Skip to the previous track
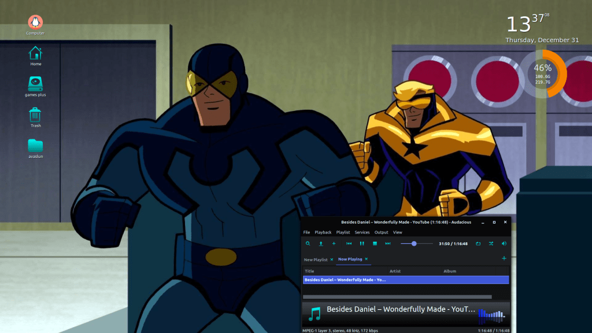 349,244
